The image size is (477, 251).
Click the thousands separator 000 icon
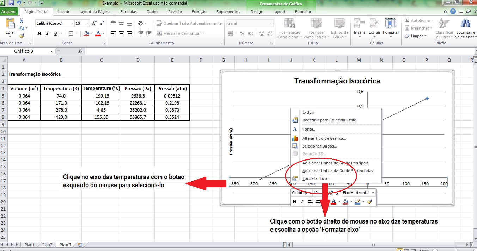click(251, 33)
